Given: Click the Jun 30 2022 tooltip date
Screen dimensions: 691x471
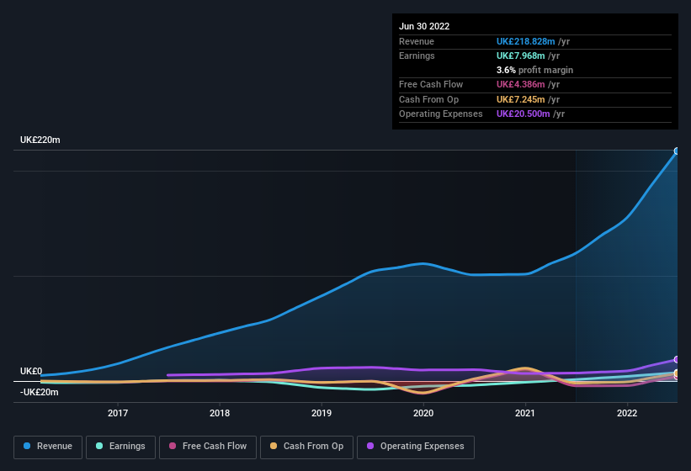Looking at the screenshot, I should [x=424, y=26].
